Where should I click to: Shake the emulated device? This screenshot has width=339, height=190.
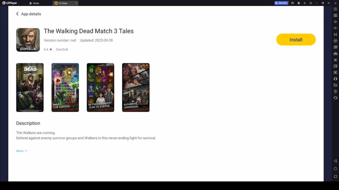tap(335, 98)
